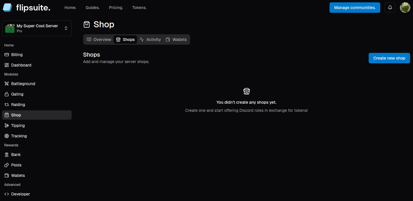Open Bank under Rewards
Viewport: 413px width, 201px height.
[x=37, y=155]
